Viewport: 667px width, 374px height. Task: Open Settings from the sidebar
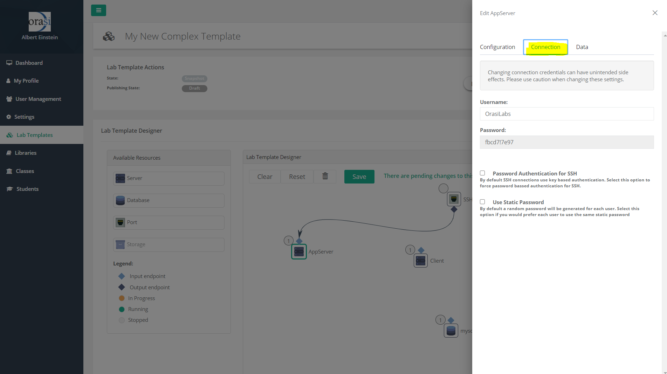coord(42,117)
